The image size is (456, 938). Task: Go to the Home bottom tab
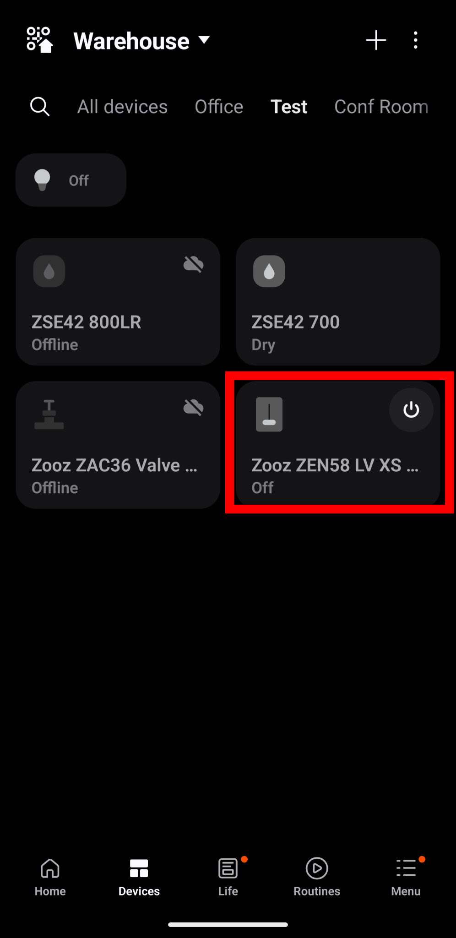[50, 877]
